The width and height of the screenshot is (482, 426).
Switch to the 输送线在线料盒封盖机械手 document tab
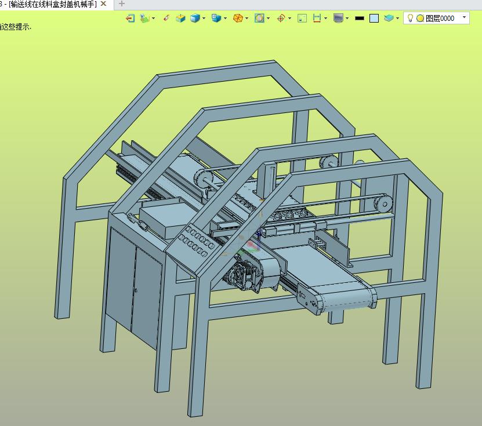click(53, 4)
